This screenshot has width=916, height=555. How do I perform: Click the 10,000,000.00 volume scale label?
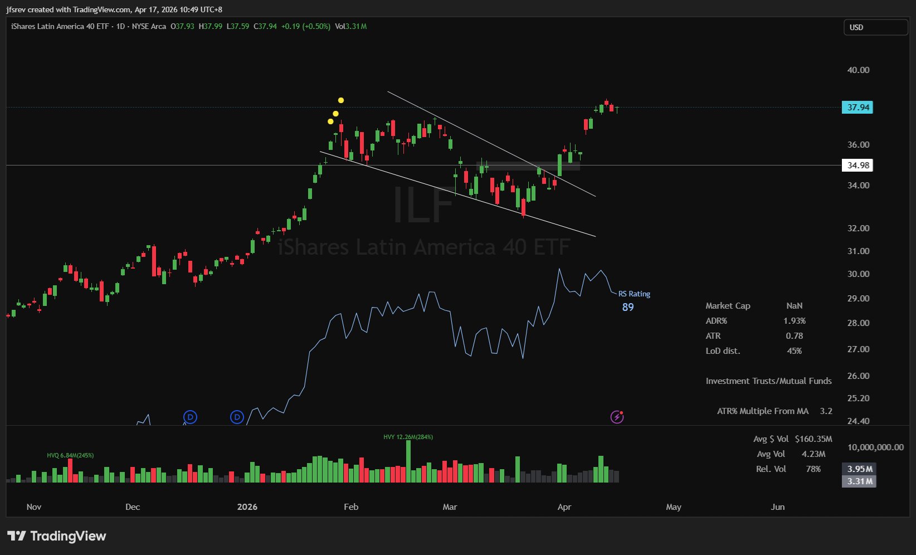pyautogui.click(x=875, y=447)
